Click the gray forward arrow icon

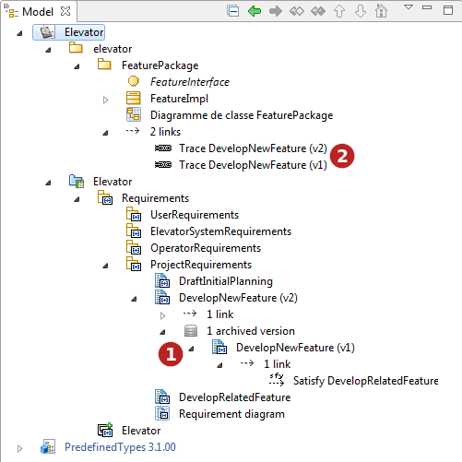tap(276, 11)
